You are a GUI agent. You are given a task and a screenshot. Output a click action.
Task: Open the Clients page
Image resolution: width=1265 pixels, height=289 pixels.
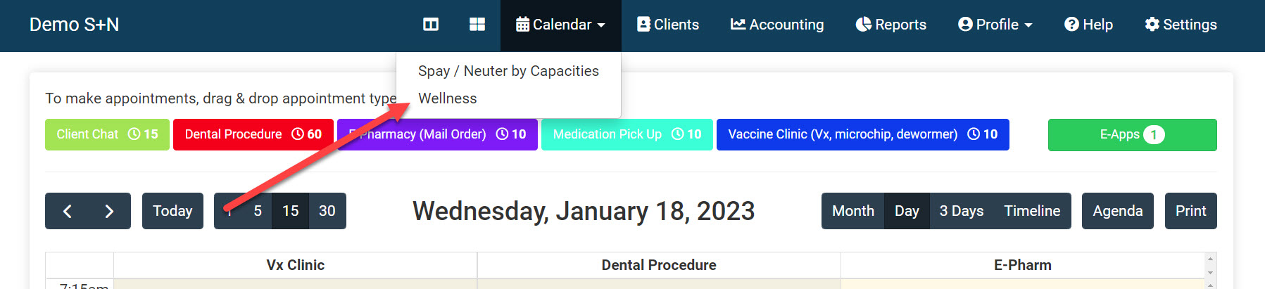pyautogui.click(x=667, y=25)
